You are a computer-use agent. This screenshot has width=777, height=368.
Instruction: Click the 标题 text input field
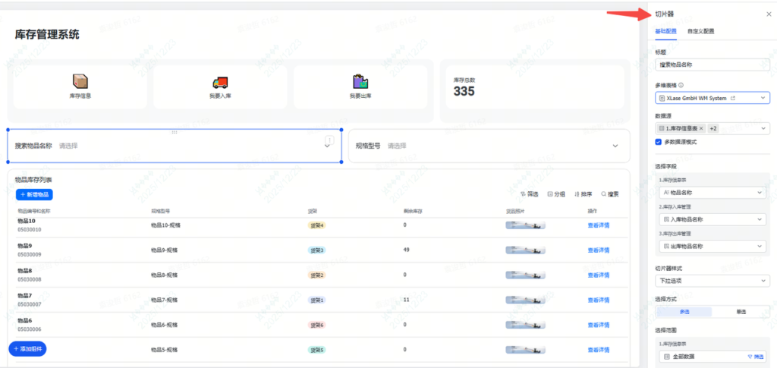click(712, 65)
